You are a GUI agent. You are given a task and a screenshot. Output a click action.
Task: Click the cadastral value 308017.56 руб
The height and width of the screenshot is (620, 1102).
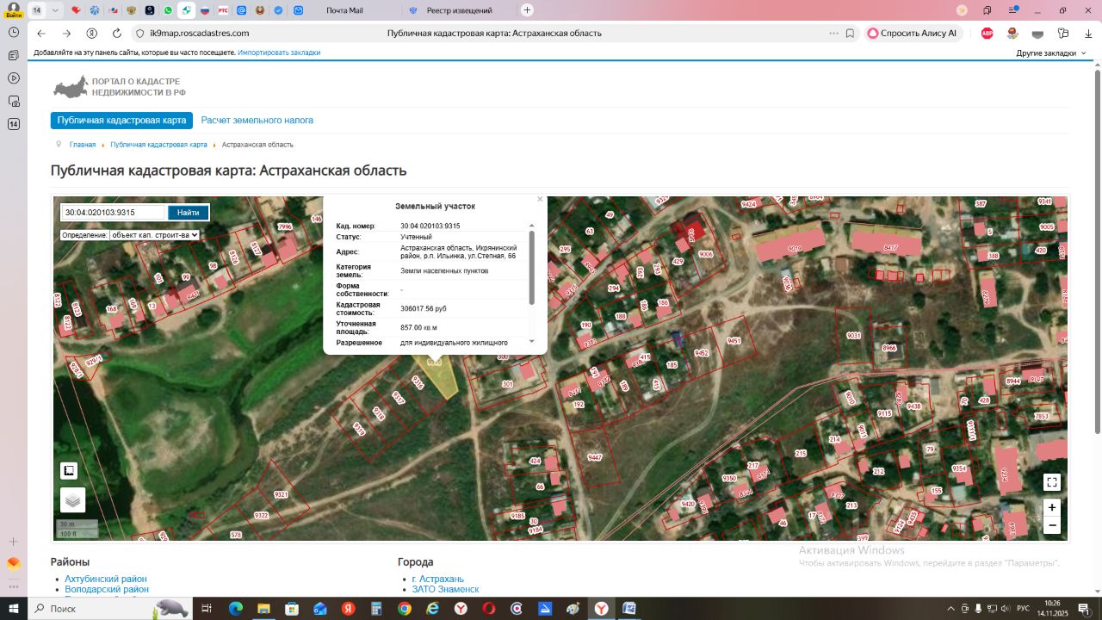(x=424, y=308)
